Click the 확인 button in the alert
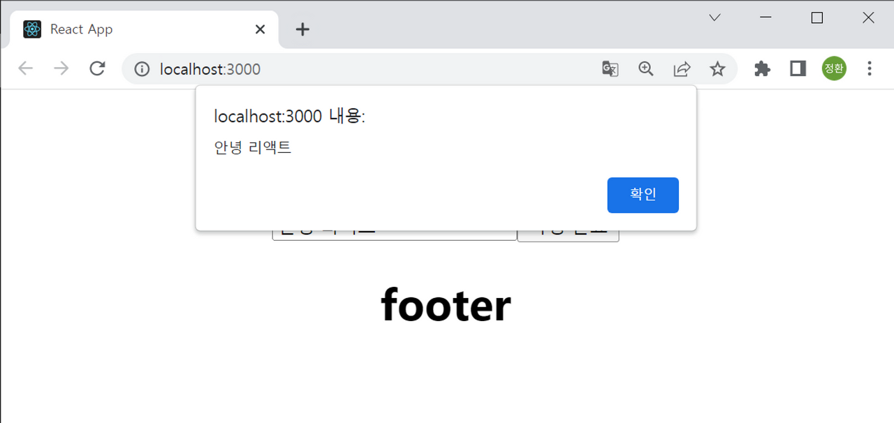This screenshot has width=894, height=423. coord(643,195)
